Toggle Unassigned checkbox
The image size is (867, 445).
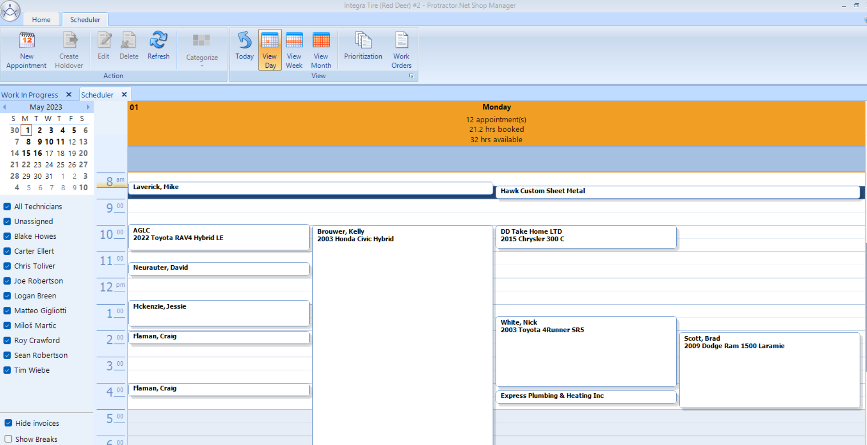[7, 221]
